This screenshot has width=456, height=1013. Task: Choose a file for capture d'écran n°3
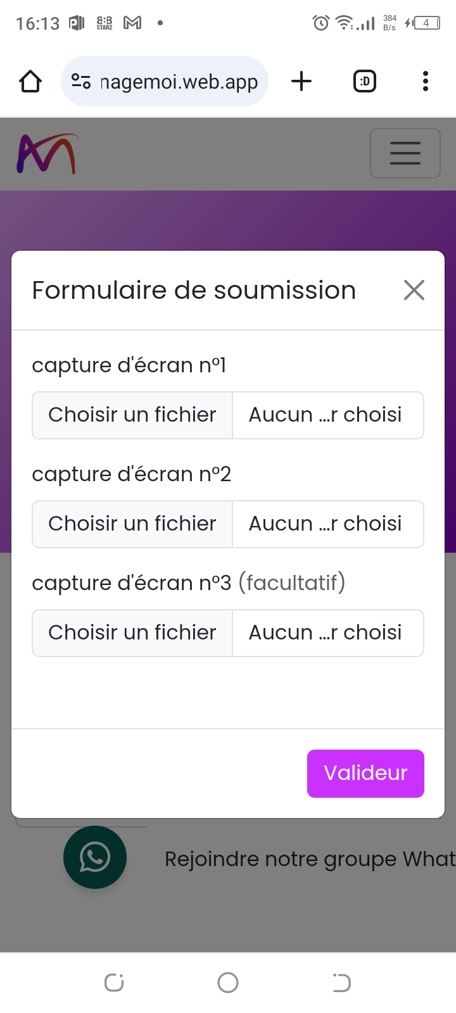132,633
